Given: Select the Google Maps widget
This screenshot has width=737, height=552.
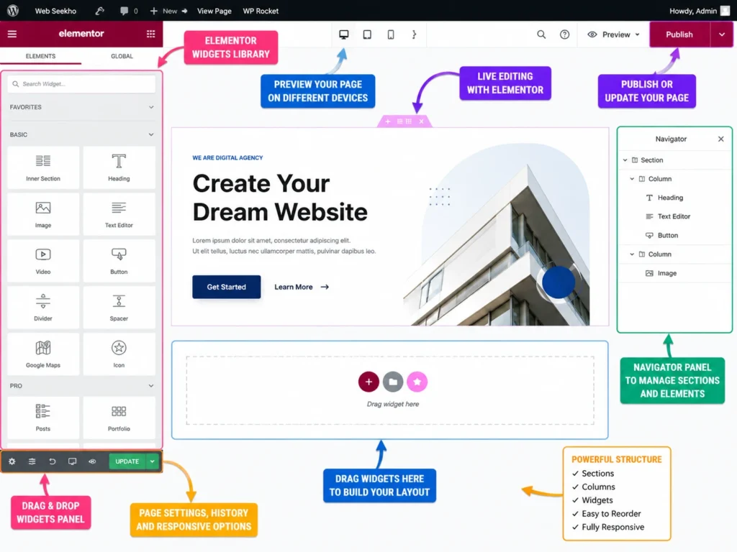Looking at the screenshot, I should click(x=43, y=354).
